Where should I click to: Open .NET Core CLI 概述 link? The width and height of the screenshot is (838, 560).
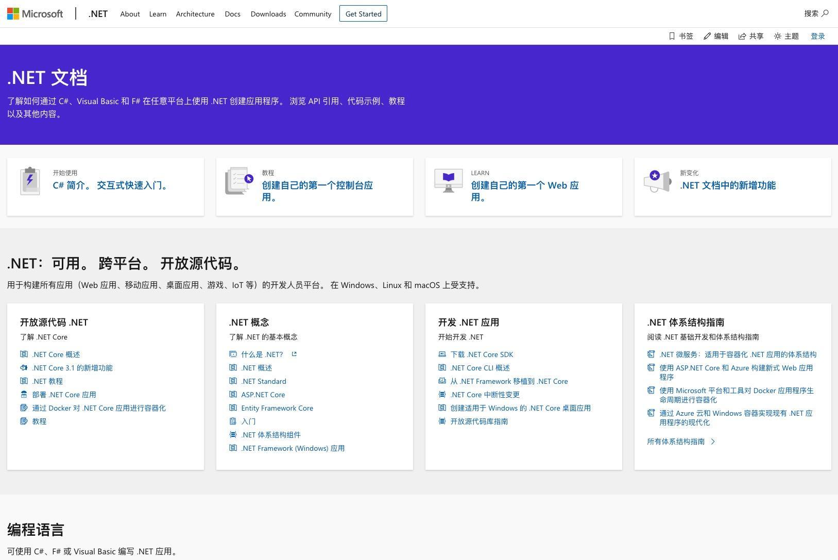[x=480, y=368]
